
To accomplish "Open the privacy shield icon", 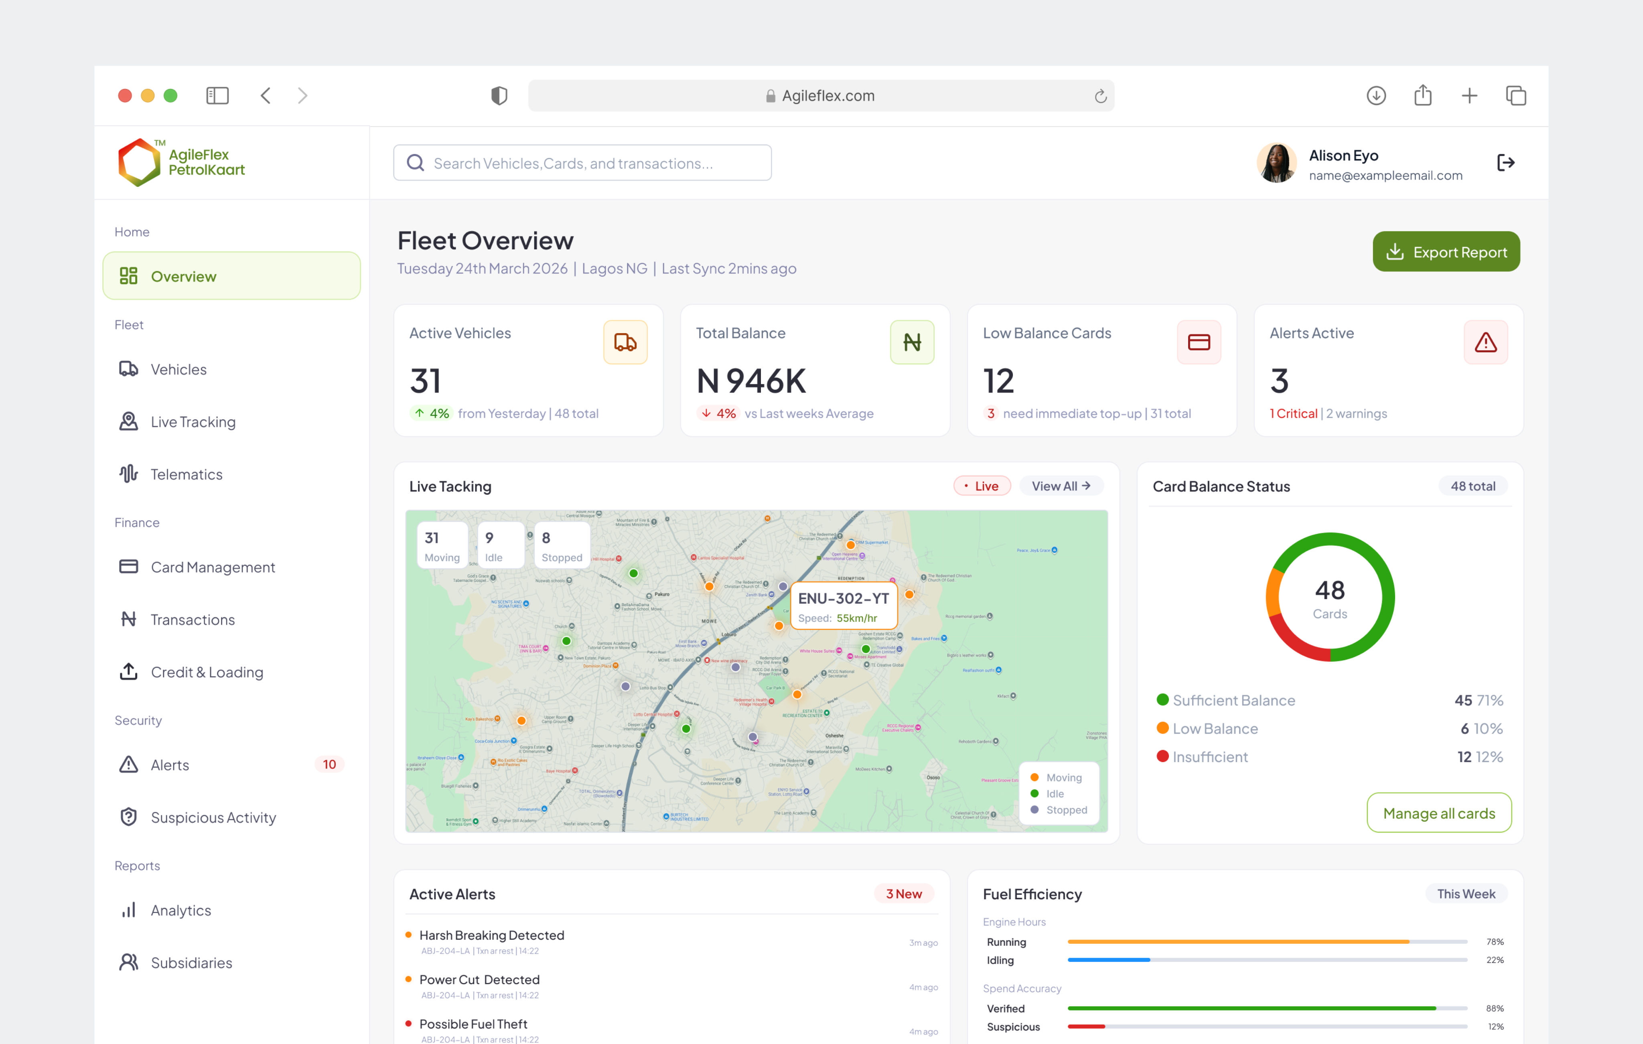I will 499,95.
